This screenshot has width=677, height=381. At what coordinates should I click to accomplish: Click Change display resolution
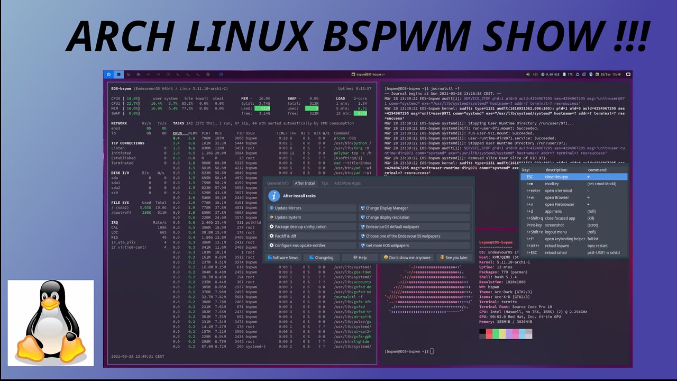point(414,217)
